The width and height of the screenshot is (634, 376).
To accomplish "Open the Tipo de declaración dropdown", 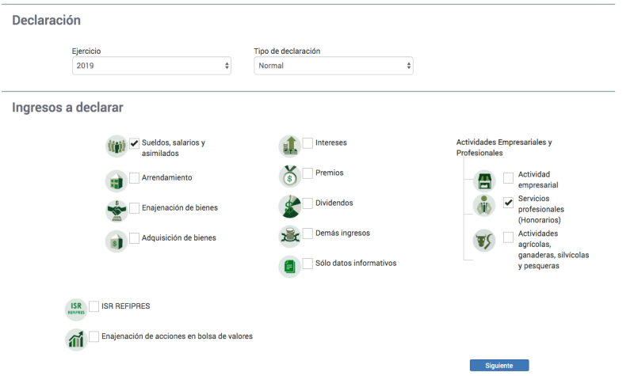I will point(334,66).
